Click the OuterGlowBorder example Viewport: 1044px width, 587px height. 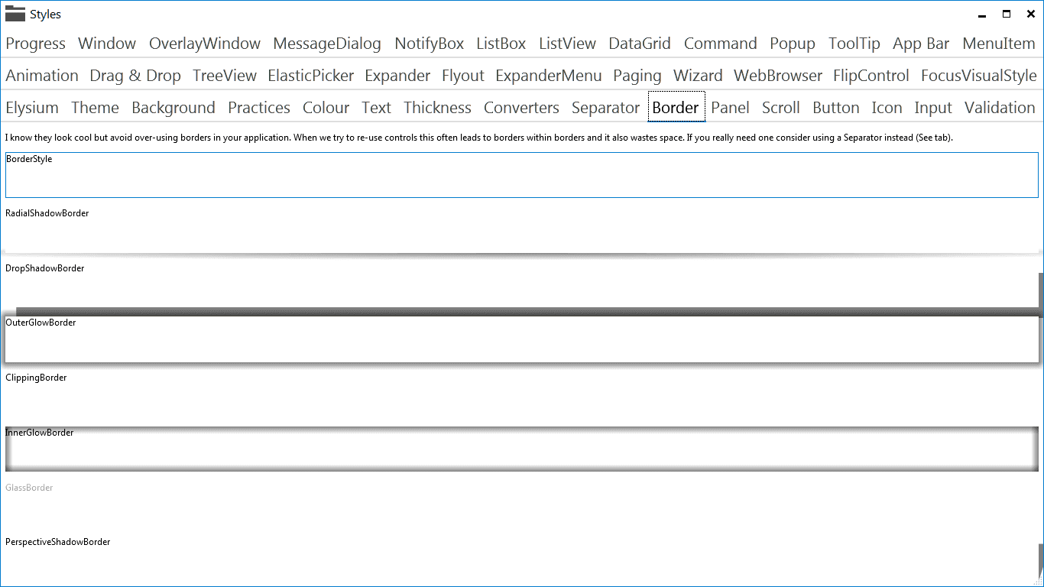click(x=522, y=339)
